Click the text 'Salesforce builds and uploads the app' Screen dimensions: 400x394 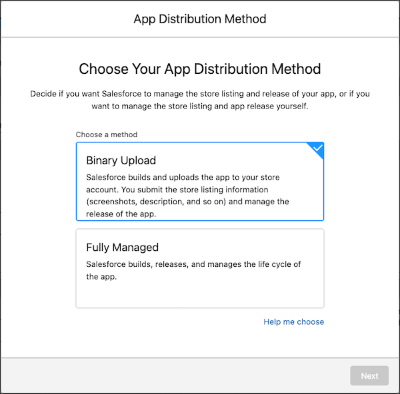tap(187, 196)
